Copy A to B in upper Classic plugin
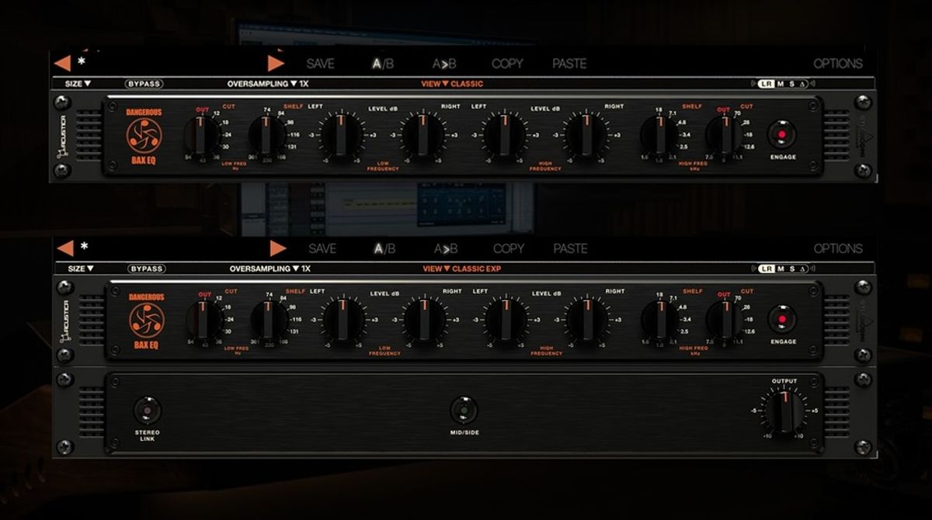Image resolution: width=932 pixels, height=520 pixels. (x=444, y=64)
